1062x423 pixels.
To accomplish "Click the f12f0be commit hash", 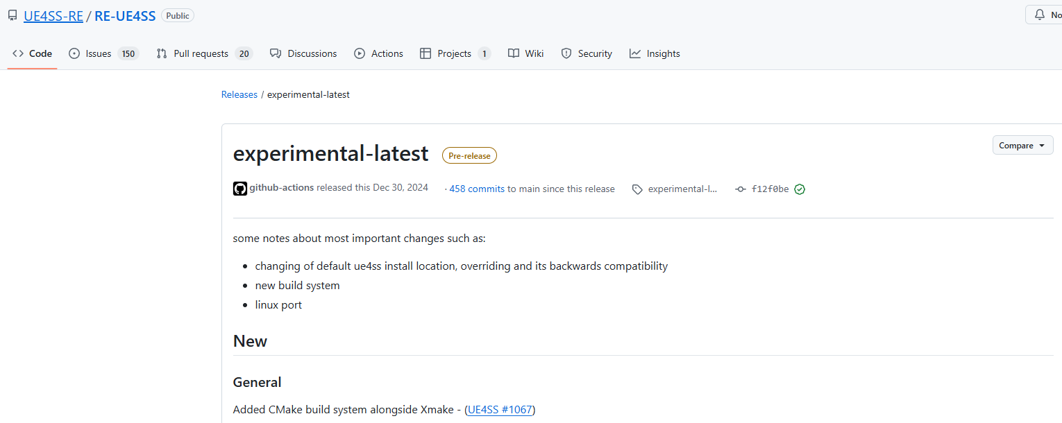I will click(770, 189).
